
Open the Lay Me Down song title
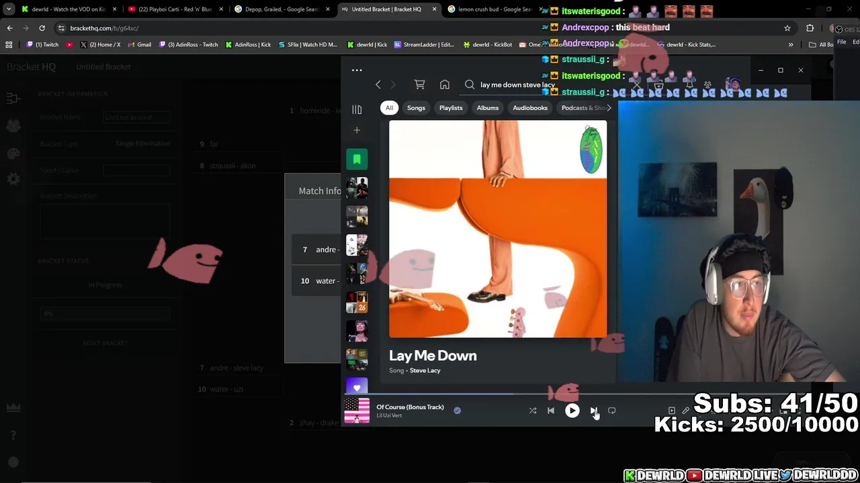(433, 356)
